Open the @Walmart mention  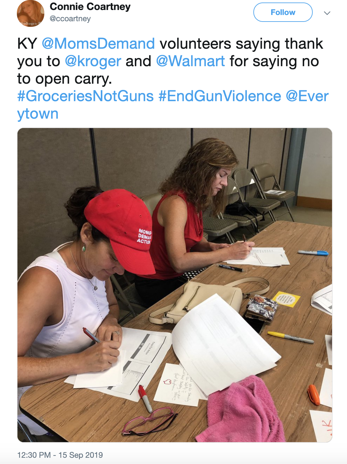pyautogui.click(x=190, y=61)
